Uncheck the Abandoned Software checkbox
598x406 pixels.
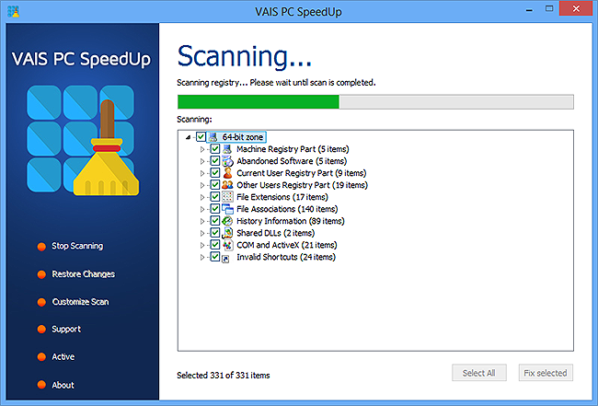[215, 160]
